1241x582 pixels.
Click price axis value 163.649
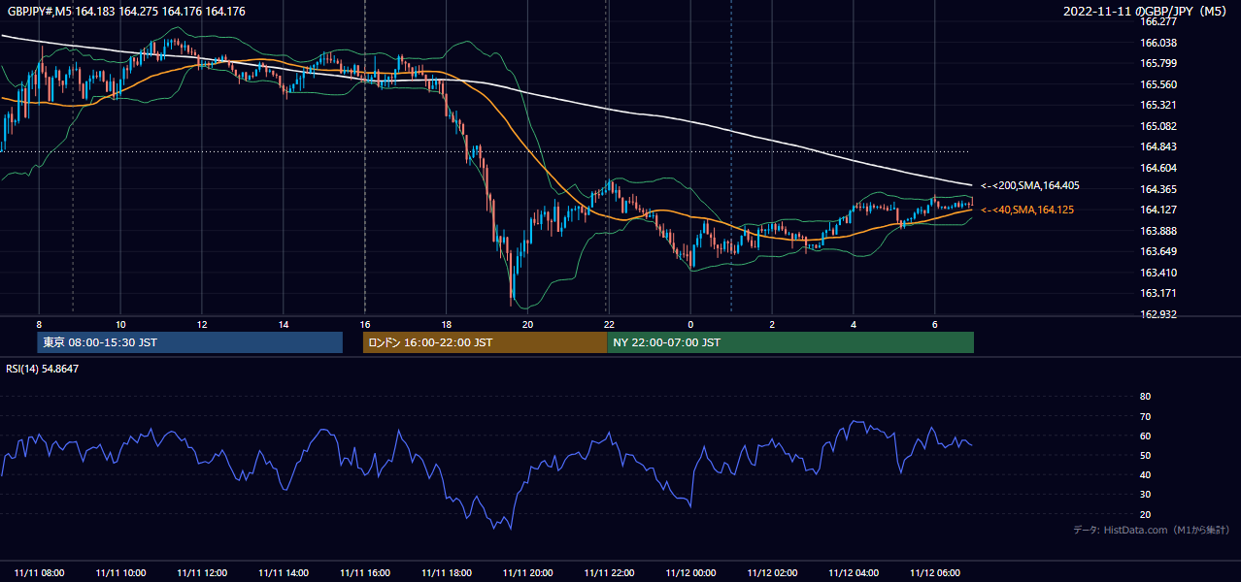1158,251
